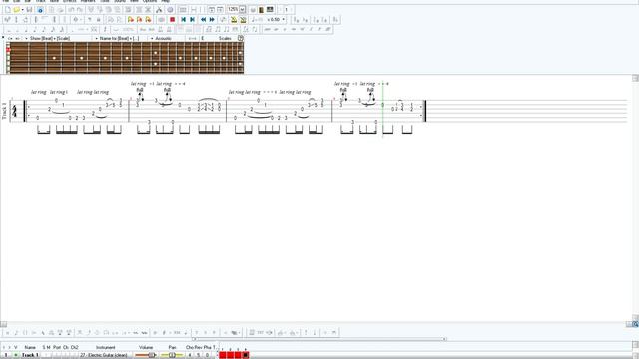This screenshot has height=359, width=639.
Task: Select bar 4 dark block in track timeline
Action: [x=246, y=355]
